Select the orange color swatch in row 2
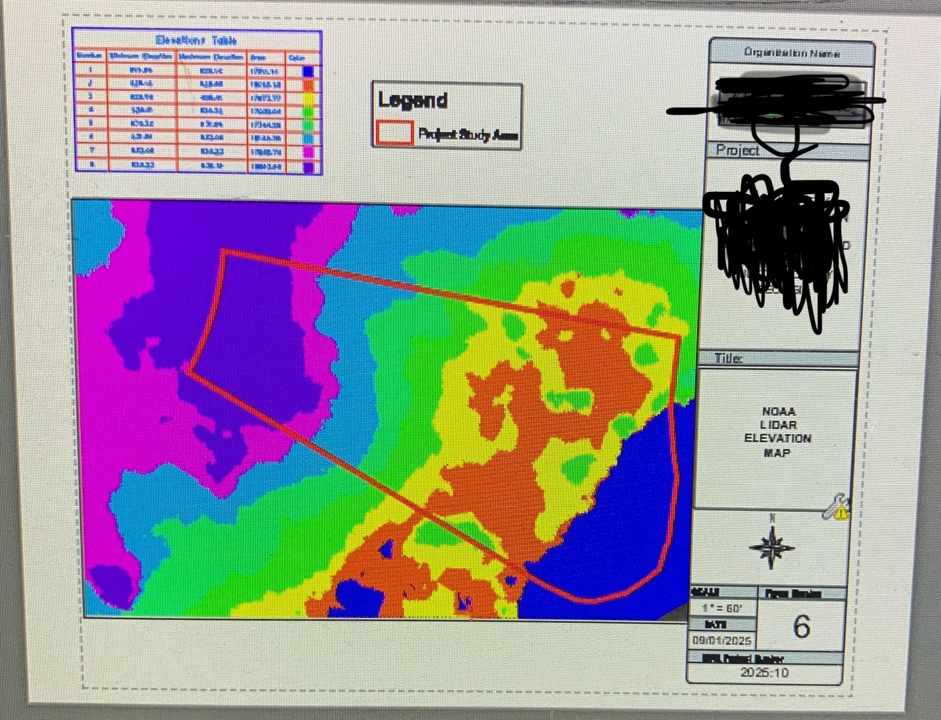941x720 pixels. (308, 86)
